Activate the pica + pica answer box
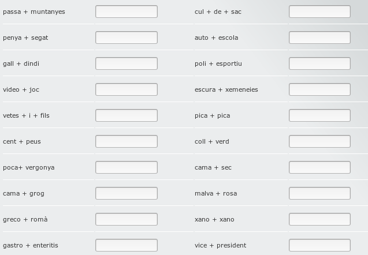This screenshot has width=368, height=255. pos(319,115)
